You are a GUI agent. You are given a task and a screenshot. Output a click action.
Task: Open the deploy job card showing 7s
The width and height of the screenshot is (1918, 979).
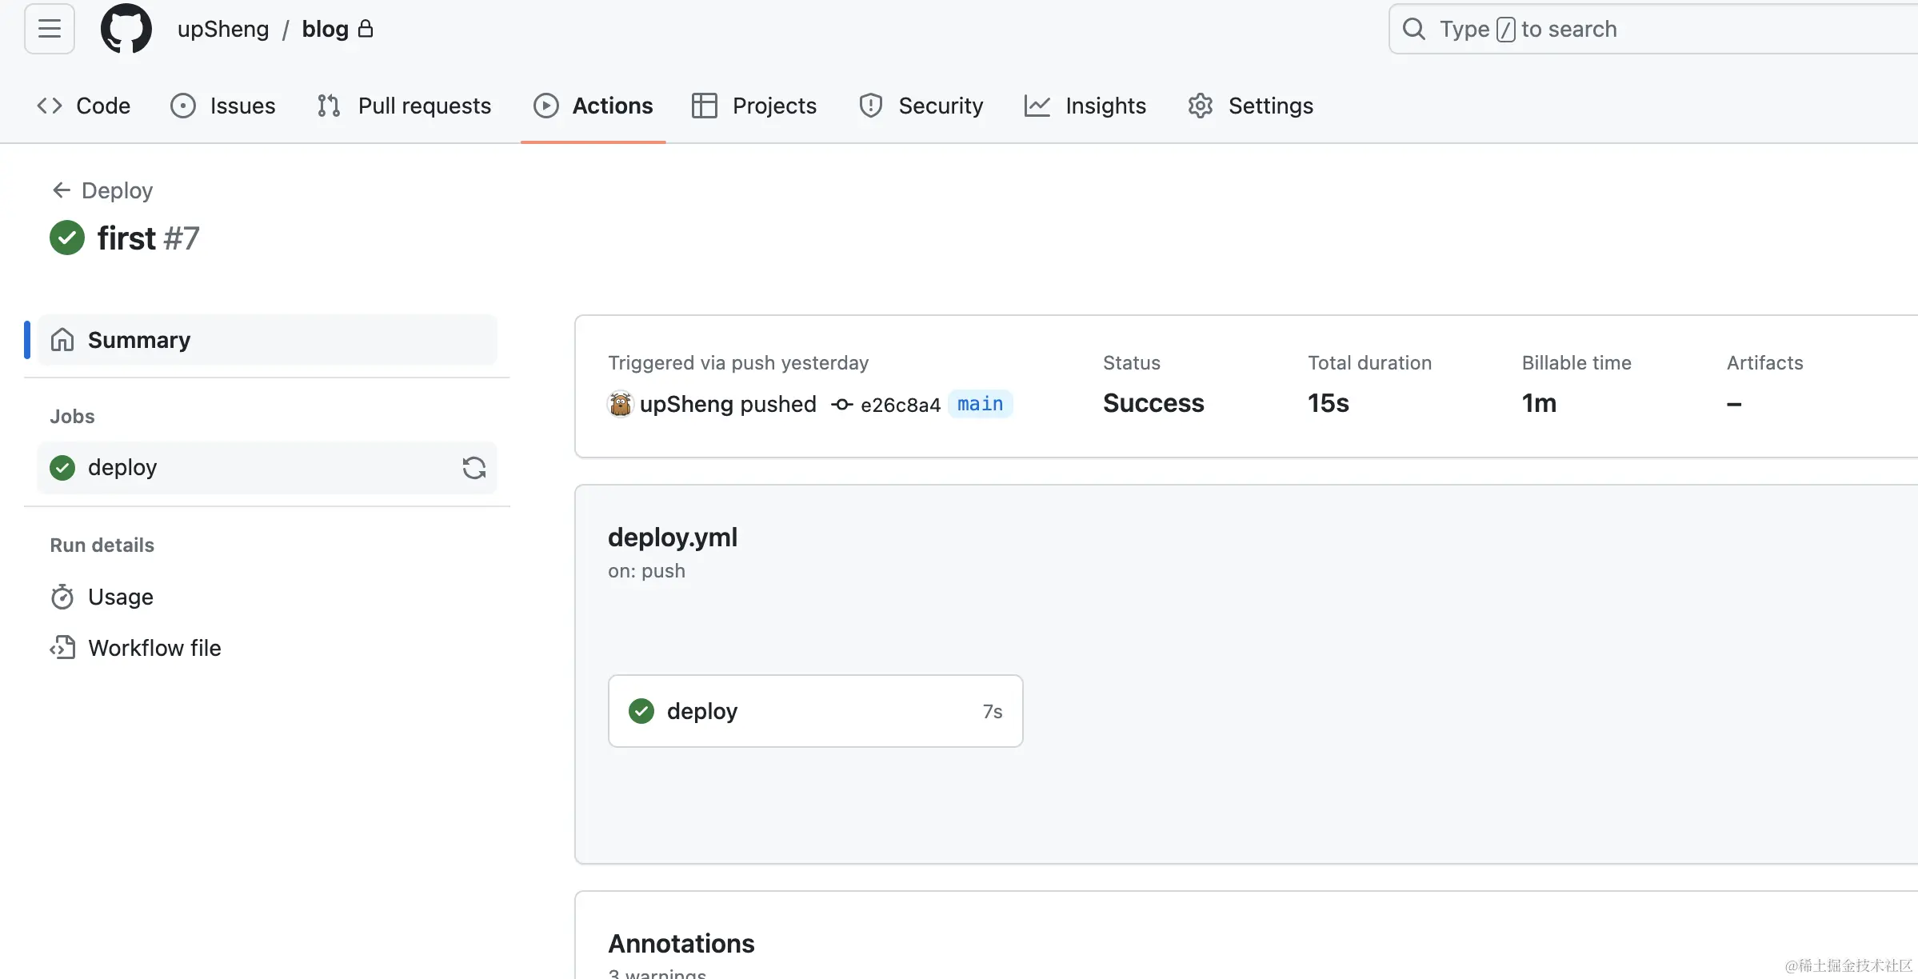pos(815,711)
